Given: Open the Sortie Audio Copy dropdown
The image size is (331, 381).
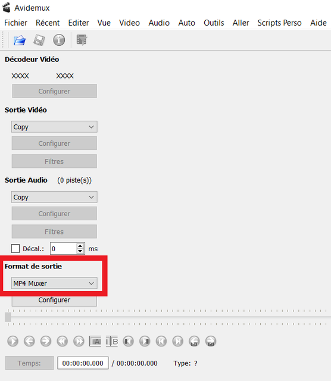Looking at the screenshot, I should pos(54,197).
